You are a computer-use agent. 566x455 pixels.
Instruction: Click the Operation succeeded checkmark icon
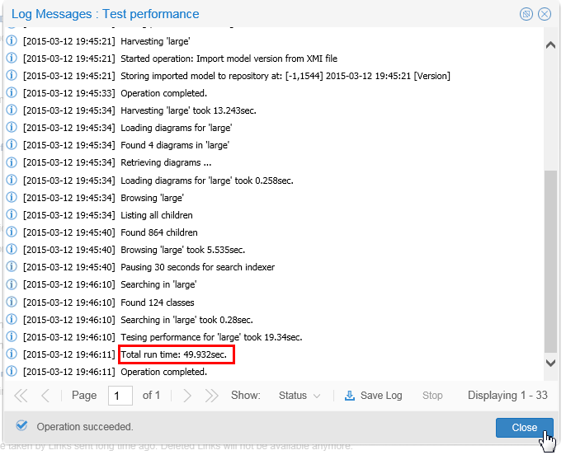[21, 426]
